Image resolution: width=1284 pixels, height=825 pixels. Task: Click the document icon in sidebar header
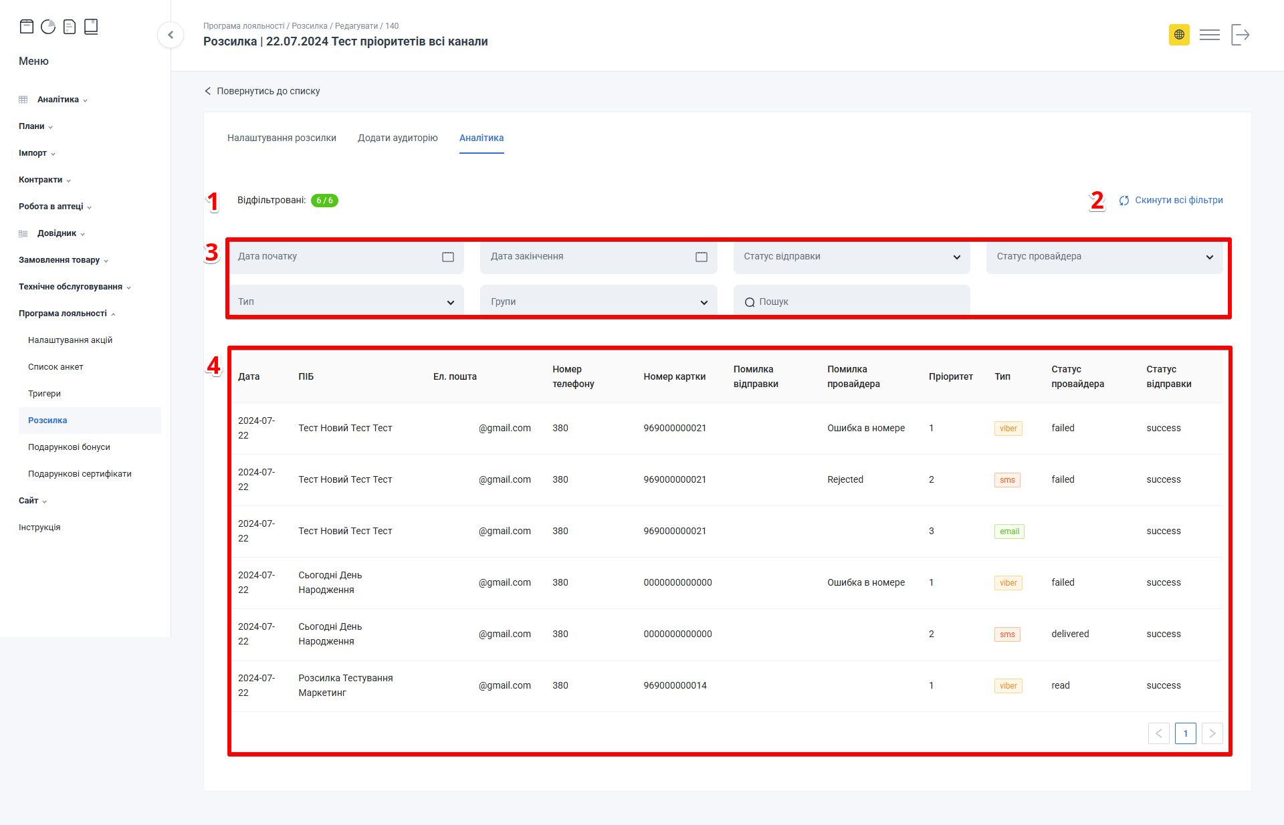click(70, 27)
